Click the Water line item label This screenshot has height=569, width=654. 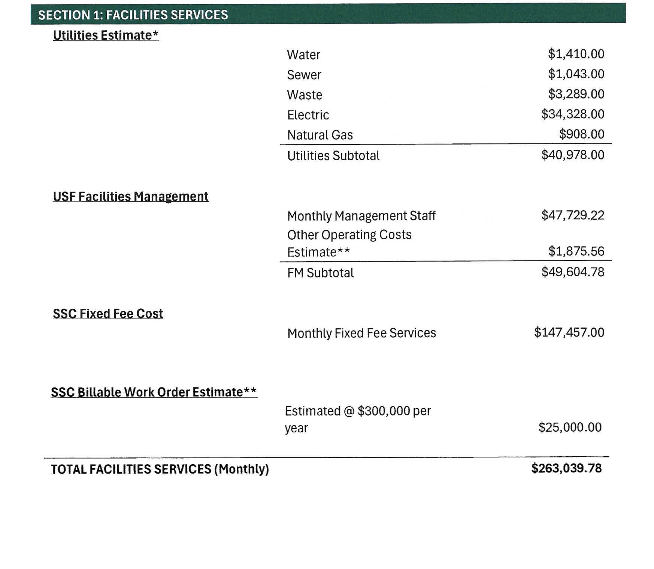pyautogui.click(x=303, y=55)
